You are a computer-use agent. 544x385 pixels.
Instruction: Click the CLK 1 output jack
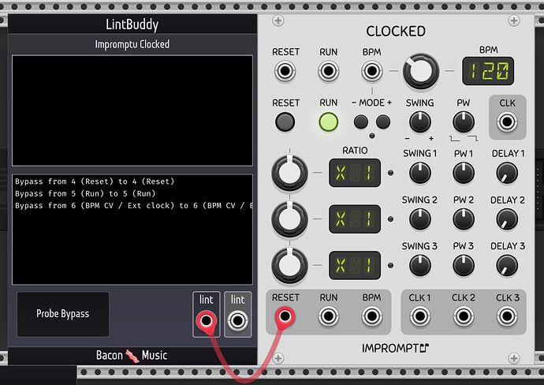[420, 316]
